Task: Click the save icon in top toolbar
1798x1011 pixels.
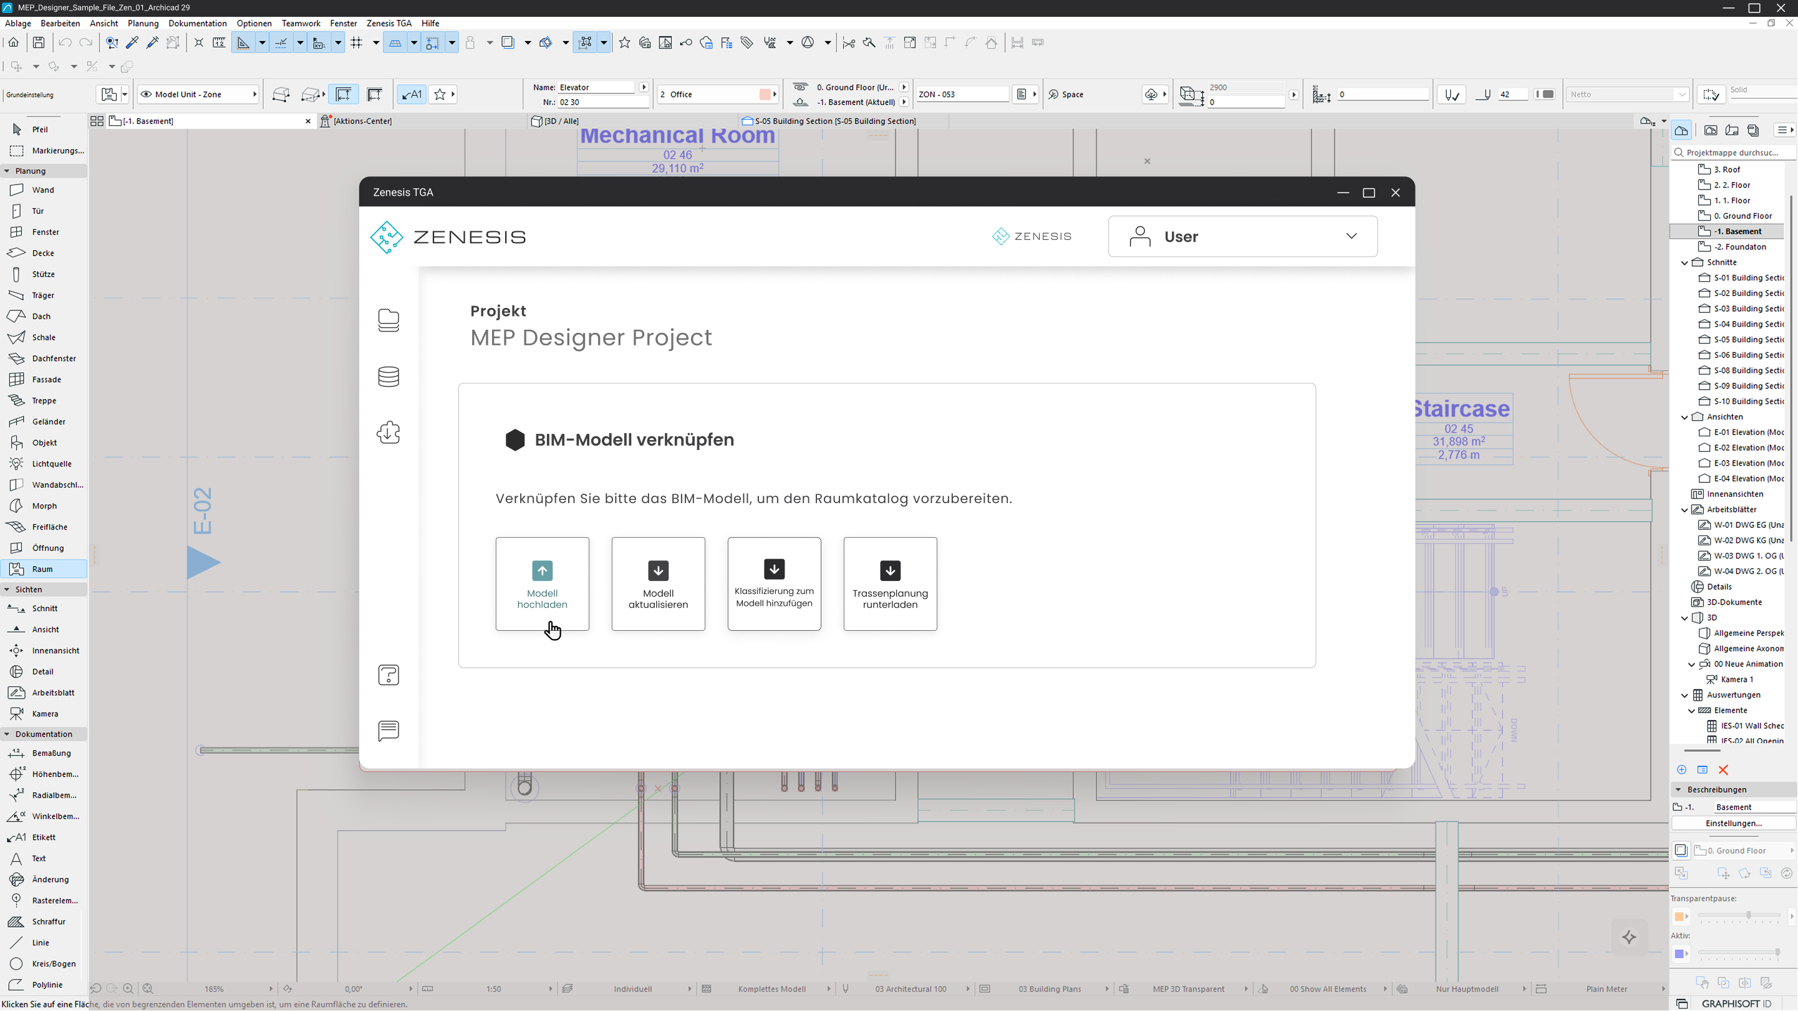Action: [39, 42]
